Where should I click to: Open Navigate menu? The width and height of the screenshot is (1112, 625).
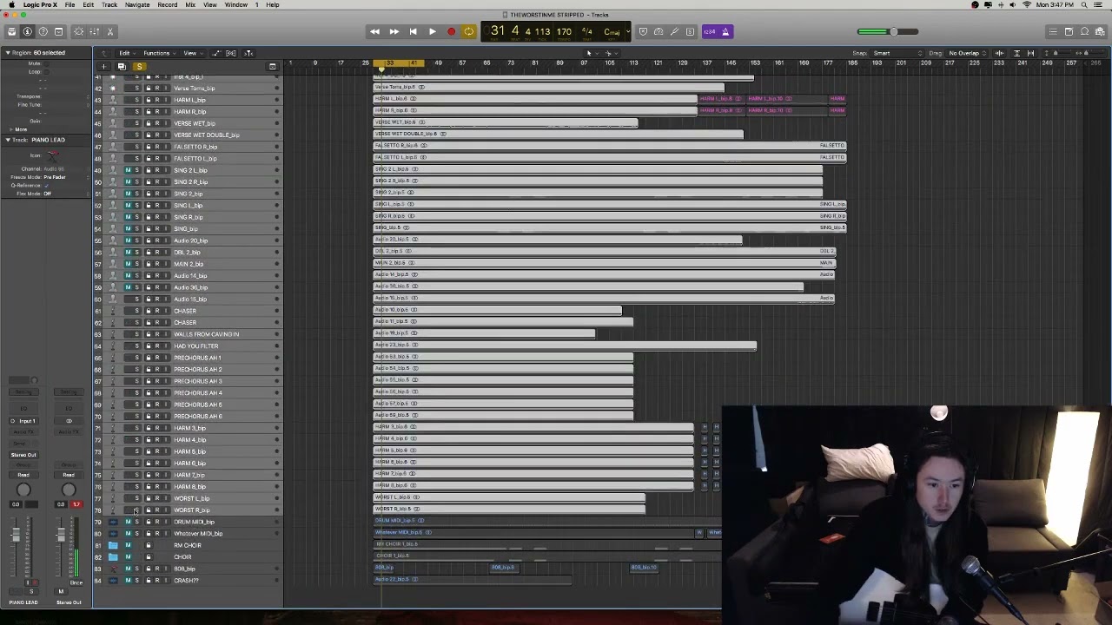click(137, 4)
